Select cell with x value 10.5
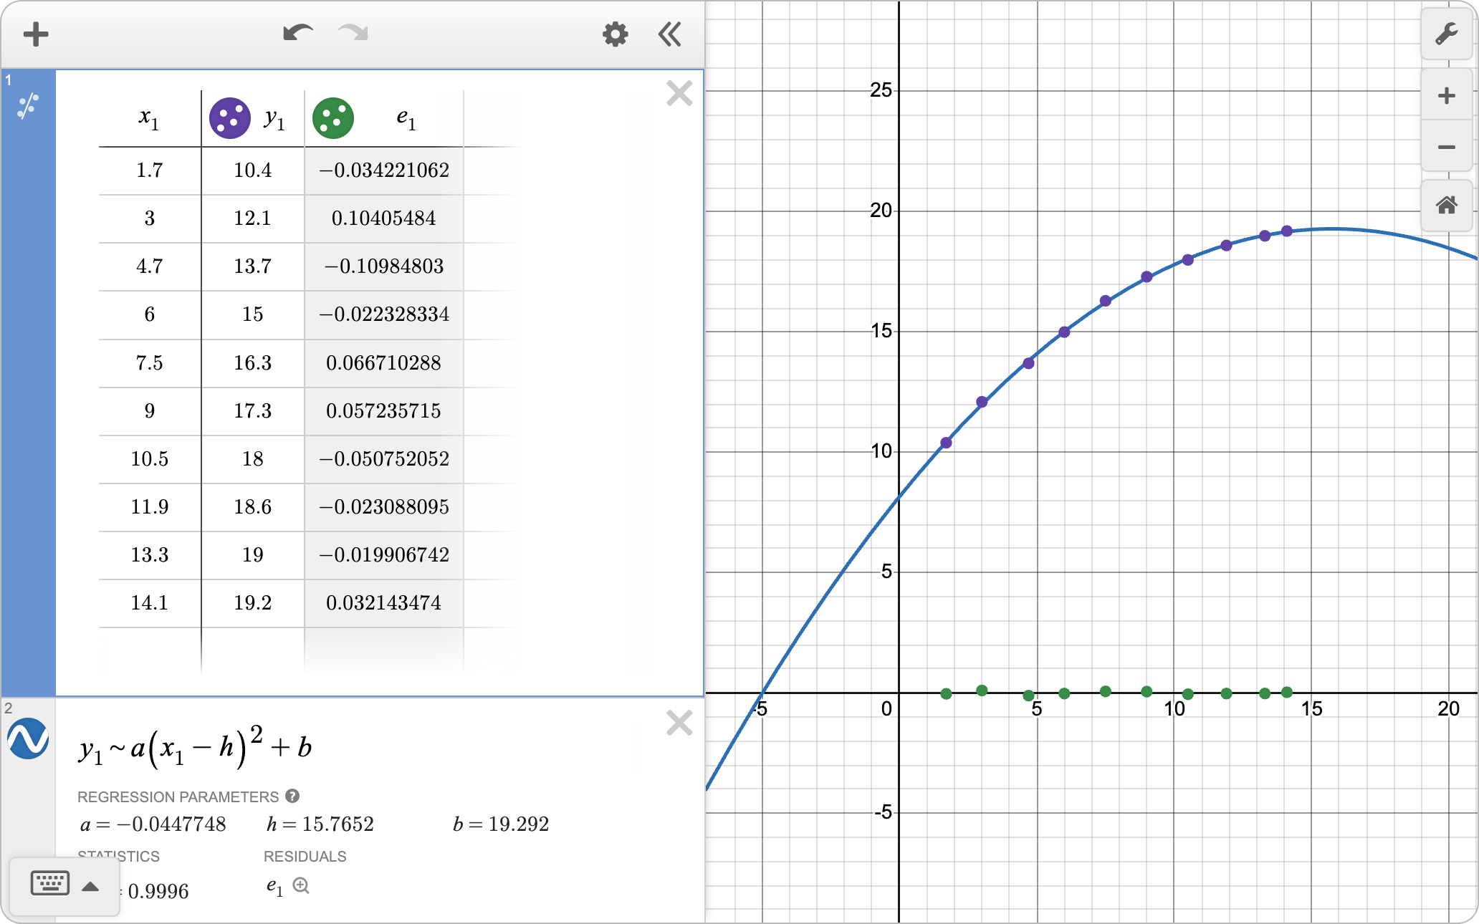Image resolution: width=1479 pixels, height=924 pixels. (x=150, y=458)
